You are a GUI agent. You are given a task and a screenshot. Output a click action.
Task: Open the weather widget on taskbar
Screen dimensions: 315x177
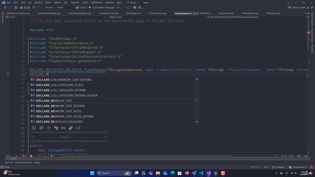tap(12, 173)
